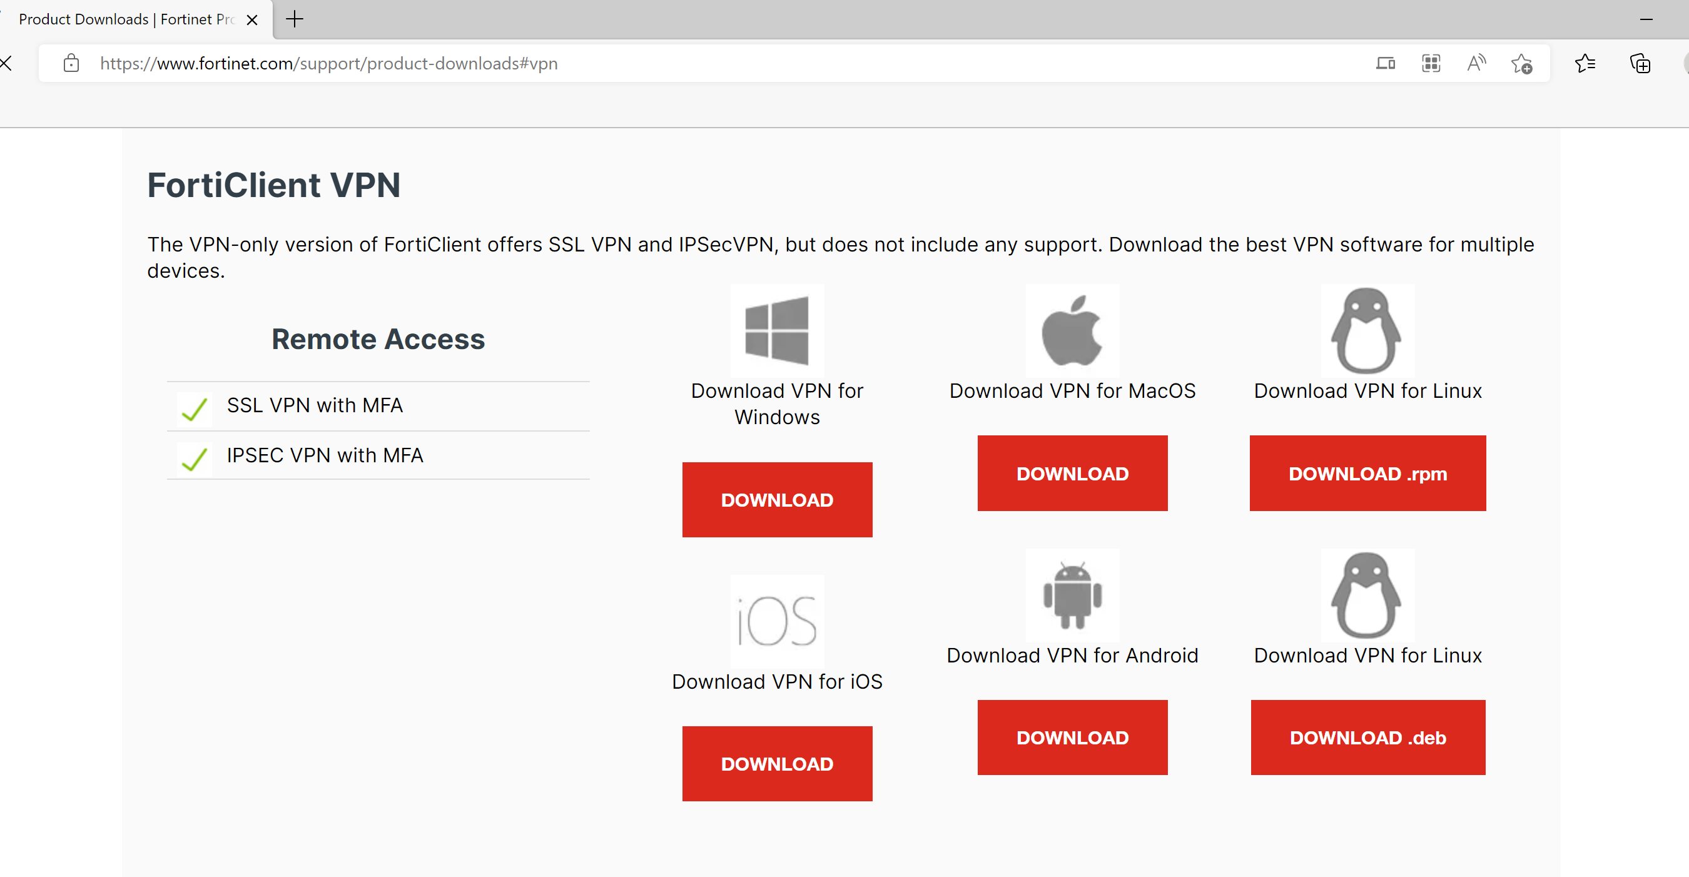Open the Collections icon in toolbar
The height and width of the screenshot is (877, 1689).
point(1640,64)
